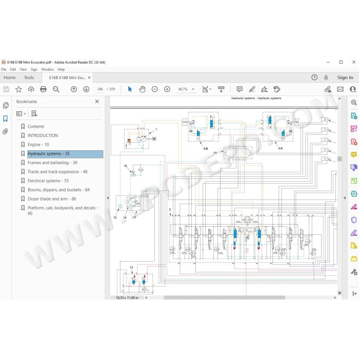
Task: Open the INTRODUCTION bookmark
Action: [x=43, y=135]
